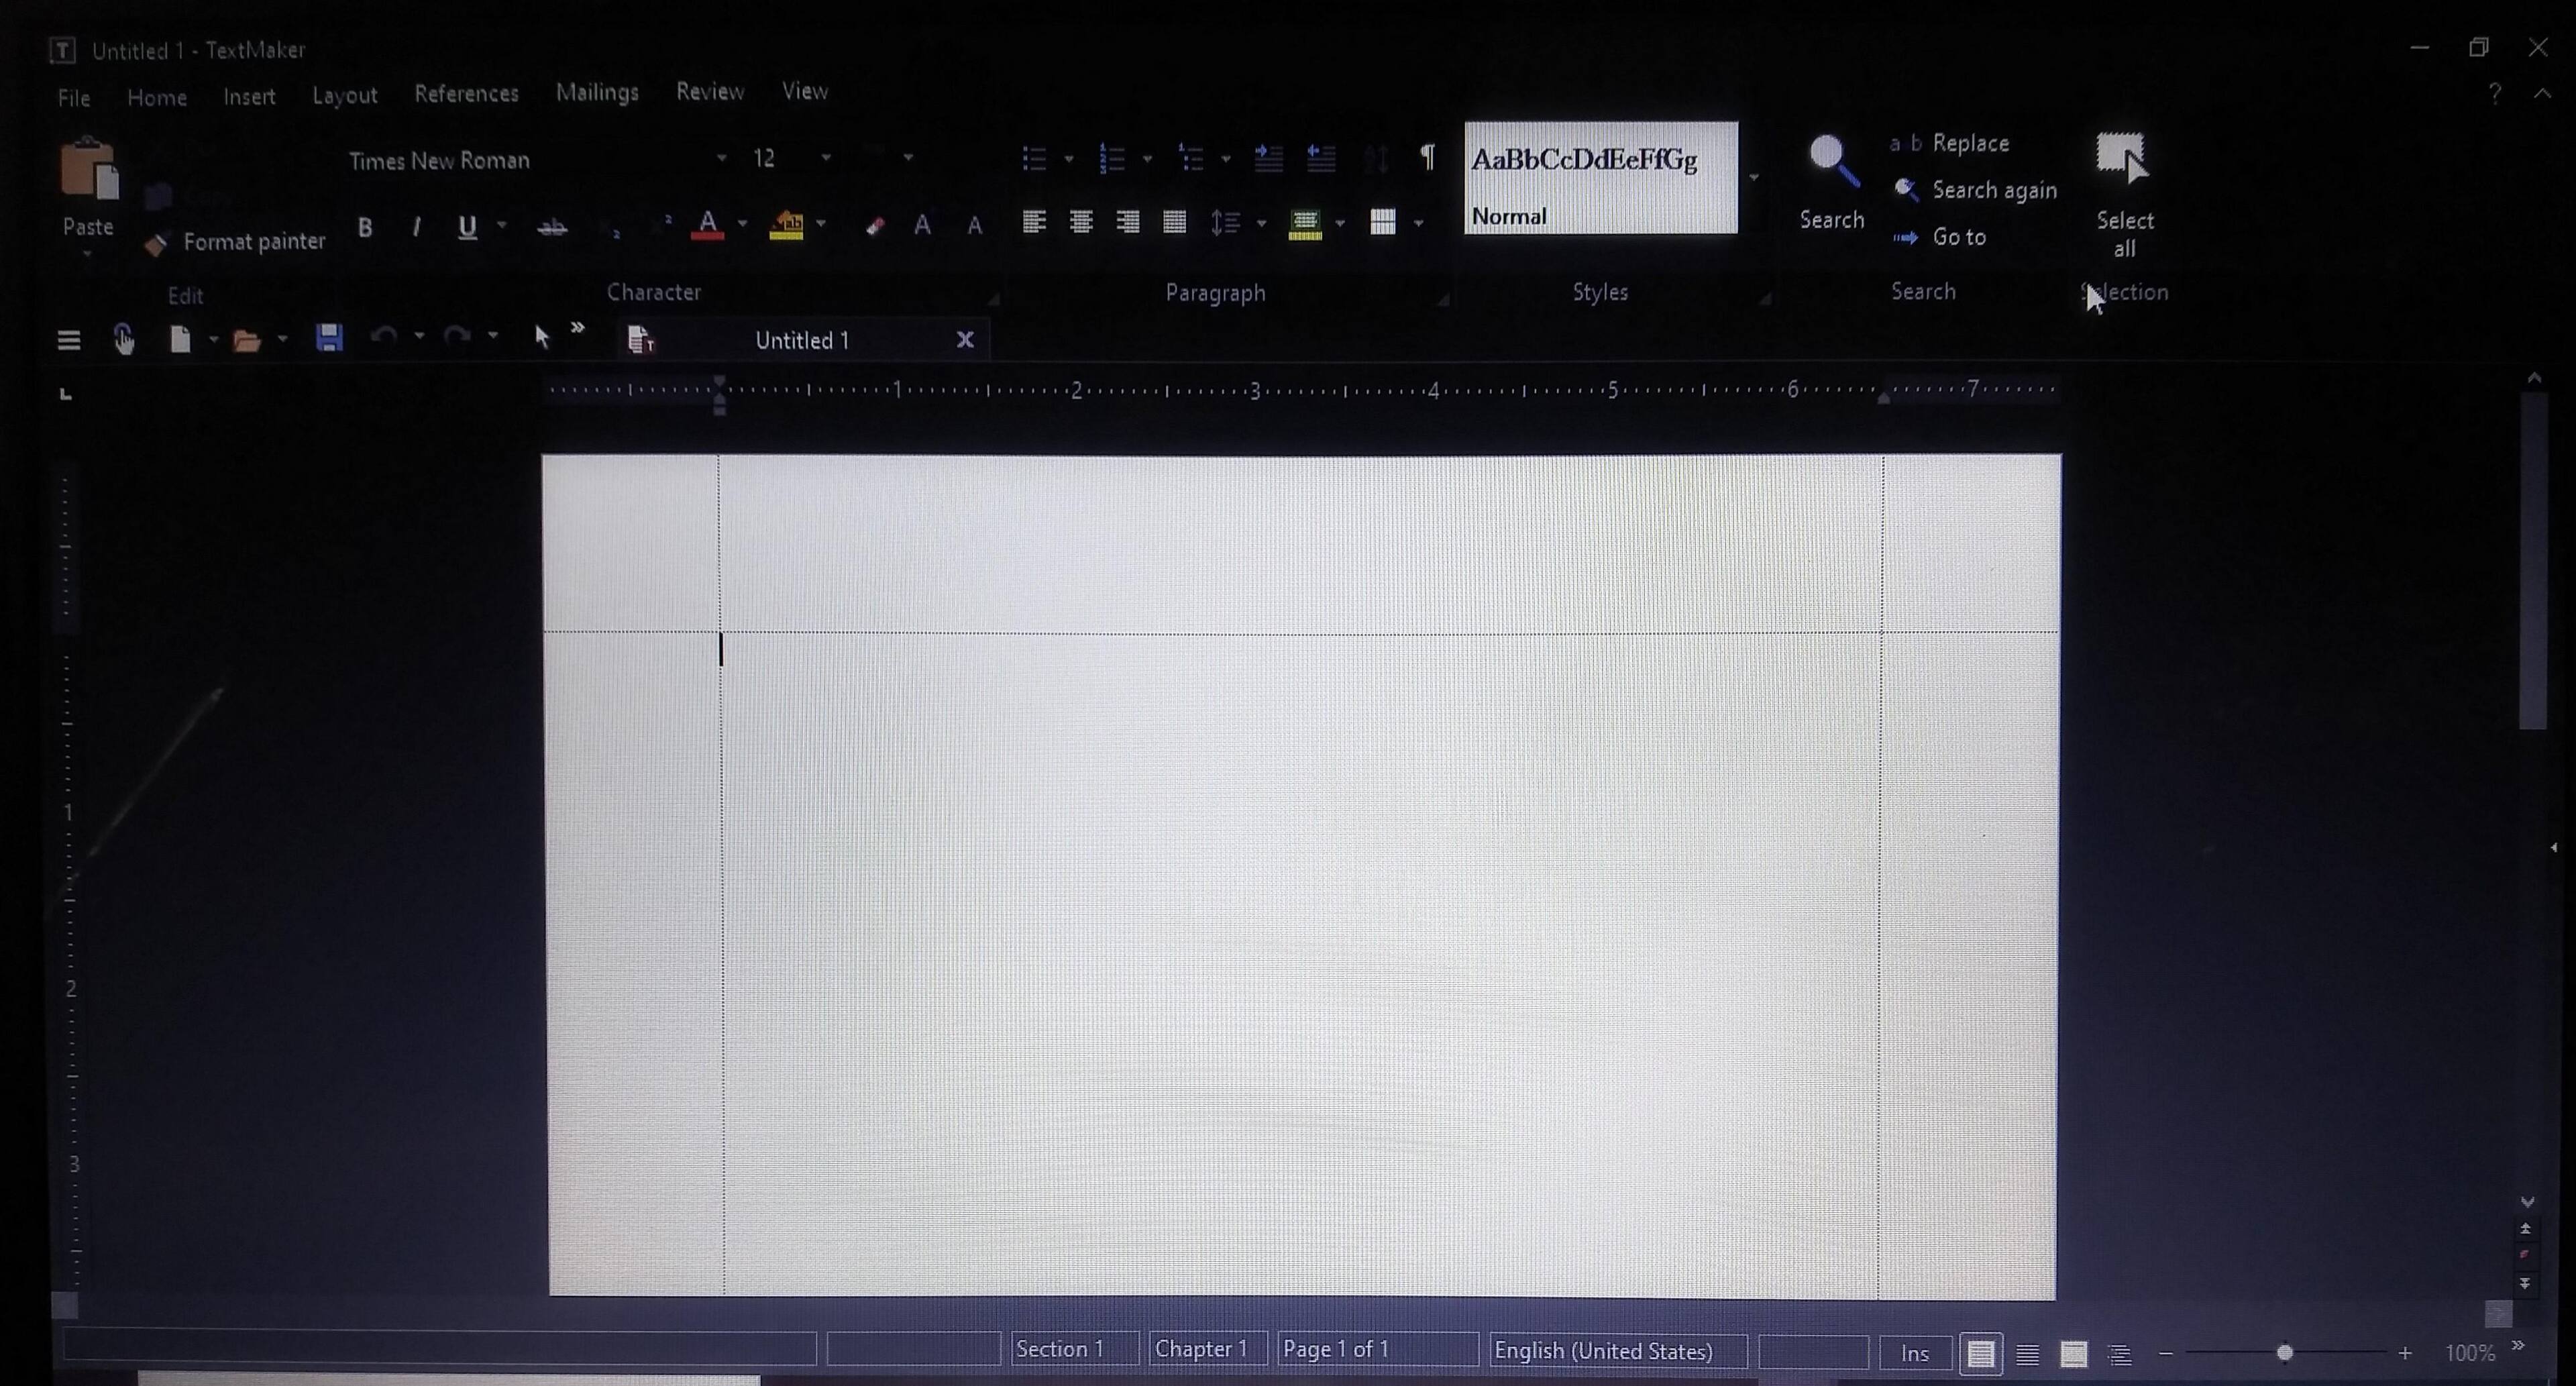The width and height of the screenshot is (2576, 1386).
Task: Click the Save disk icon in toolbar
Action: point(329,338)
